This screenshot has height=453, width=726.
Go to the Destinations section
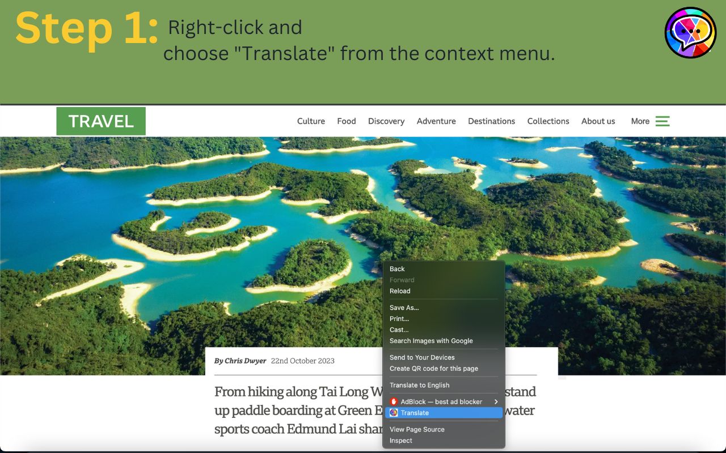pyautogui.click(x=491, y=121)
